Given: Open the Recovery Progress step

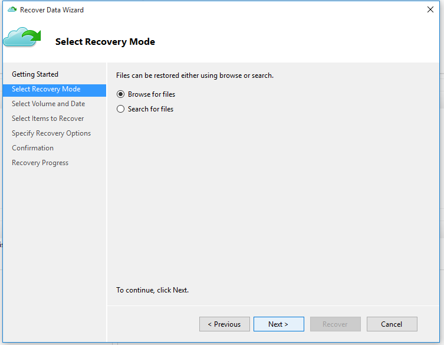Looking at the screenshot, I should pos(40,163).
